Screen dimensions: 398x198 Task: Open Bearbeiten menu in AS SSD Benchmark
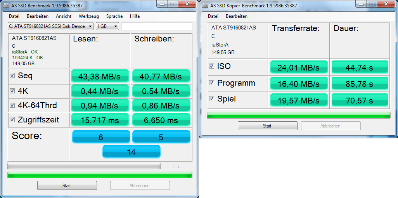(x=38, y=16)
